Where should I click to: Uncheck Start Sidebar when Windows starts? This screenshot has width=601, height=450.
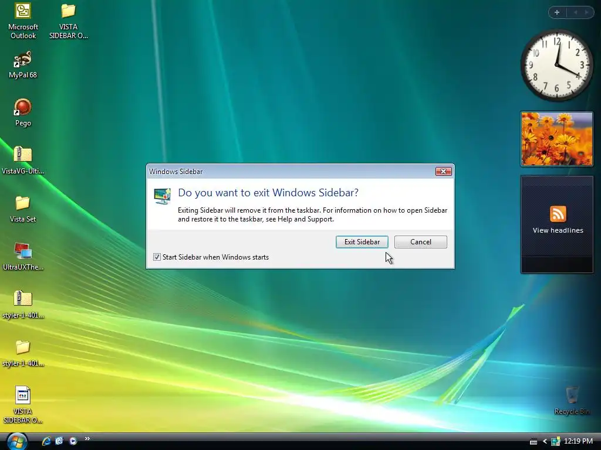point(157,257)
